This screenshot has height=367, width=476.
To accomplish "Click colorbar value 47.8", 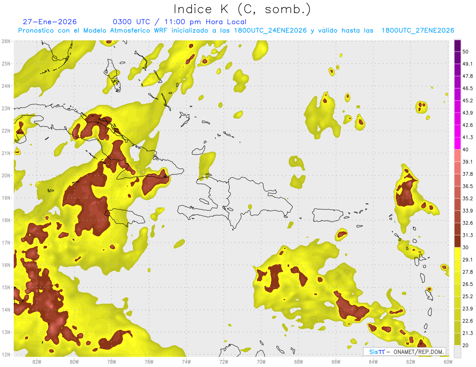I will coord(468,76).
